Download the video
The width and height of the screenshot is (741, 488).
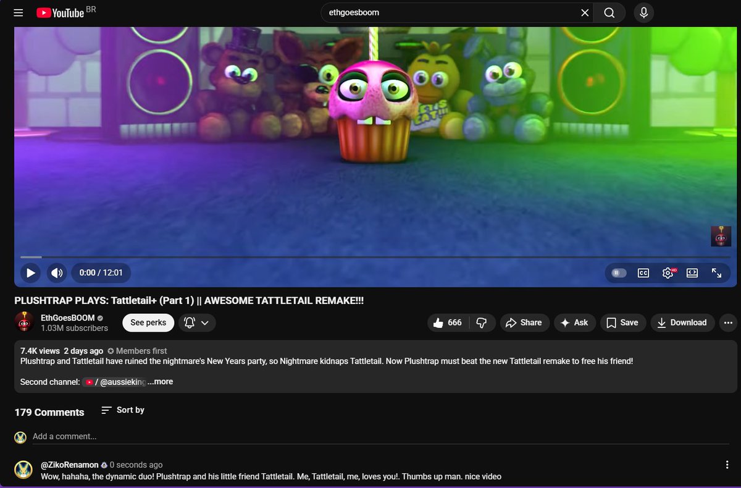point(682,322)
